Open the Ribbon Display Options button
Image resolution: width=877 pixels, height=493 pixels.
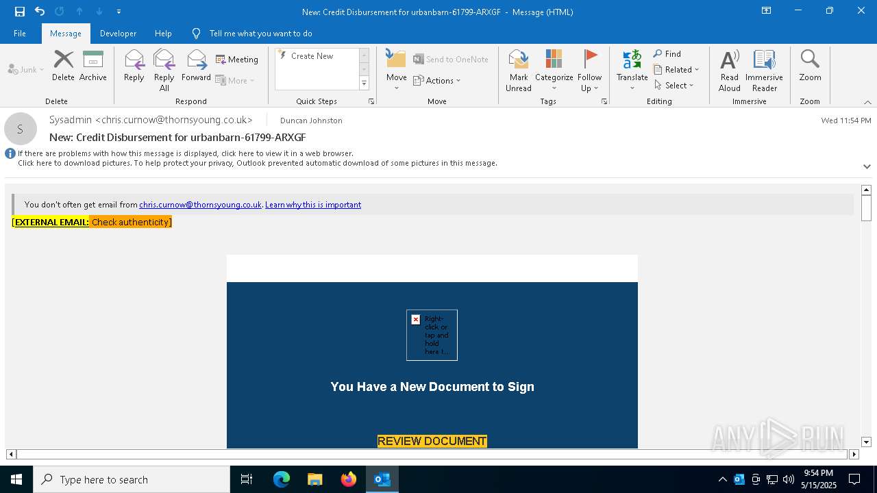(x=767, y=11)
